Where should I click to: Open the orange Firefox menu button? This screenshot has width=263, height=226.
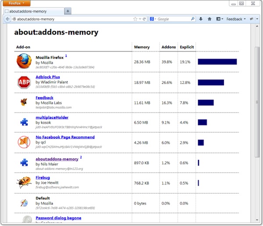point(18,3)
